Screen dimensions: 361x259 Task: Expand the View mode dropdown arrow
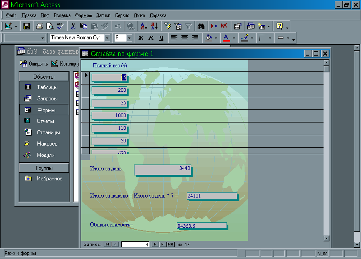coord(17,26)
